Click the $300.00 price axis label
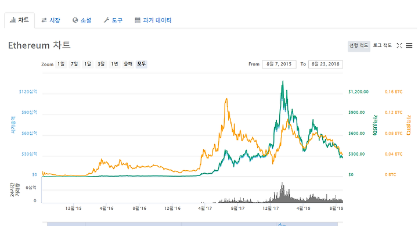The image size is (418, 226). pyautogui.click(x=356, y=154)
